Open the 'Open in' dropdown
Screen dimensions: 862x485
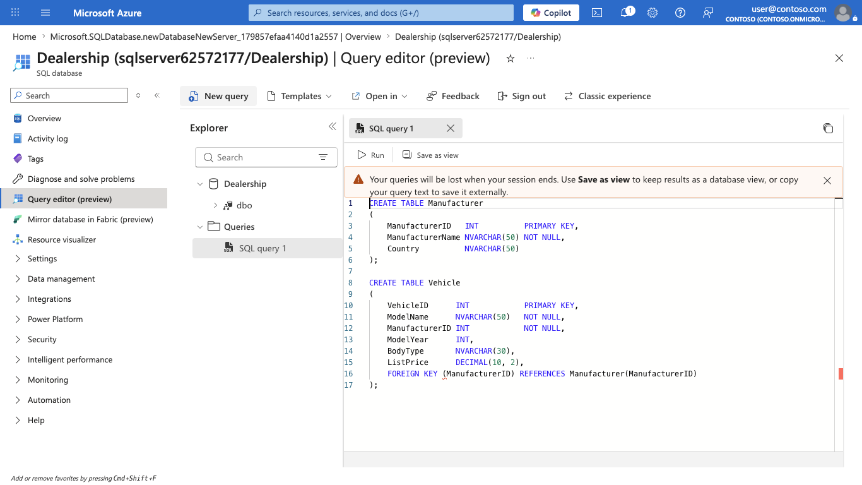click(379, 96)
